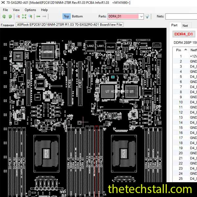Viewport: 197px width, 197px height.
Task: Click the rotate right toolbar icon
Action: tap(10, 16)
